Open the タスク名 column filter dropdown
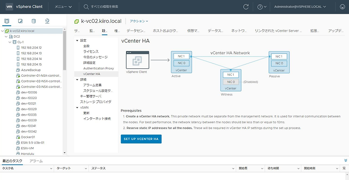Viewport: 349px width, 180px height. pyautogui.click(x=51, y=169)
